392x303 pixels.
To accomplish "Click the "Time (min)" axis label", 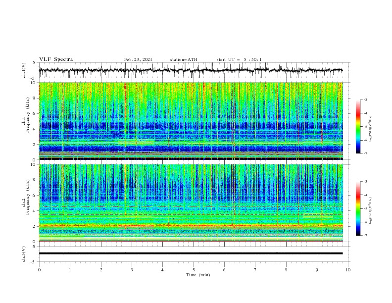I will coord(198,275).
